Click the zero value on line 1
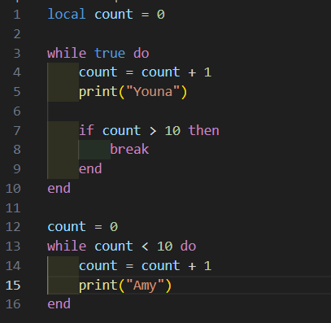Viewport: 331px width, 323px height. pyautogui.click(x=161, y=14)
